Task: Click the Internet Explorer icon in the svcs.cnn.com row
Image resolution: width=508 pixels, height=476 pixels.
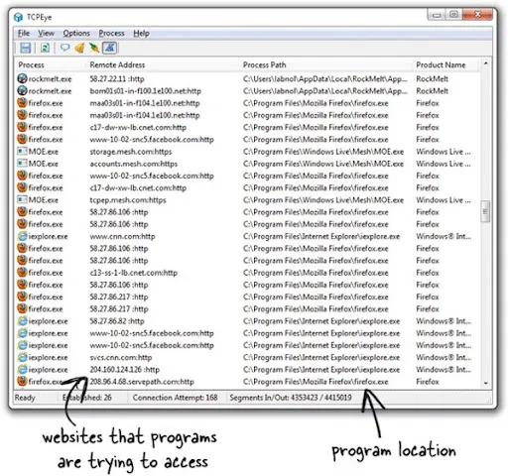Action: tap(22, 357)
